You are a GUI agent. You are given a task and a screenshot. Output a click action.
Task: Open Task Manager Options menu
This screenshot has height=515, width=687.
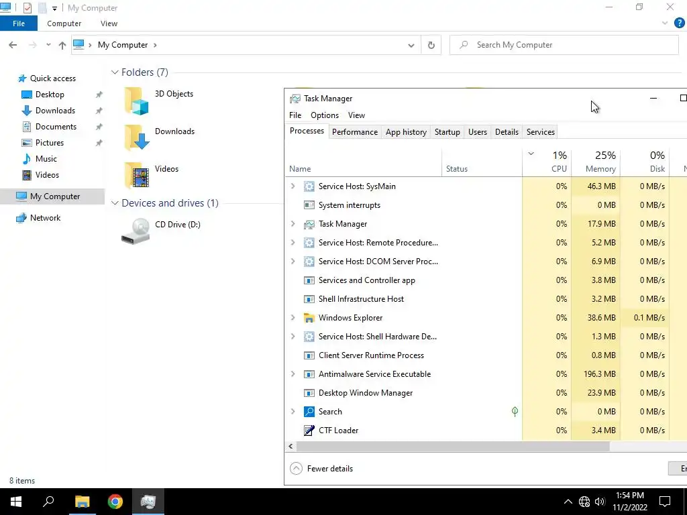(x=325, y=115)
